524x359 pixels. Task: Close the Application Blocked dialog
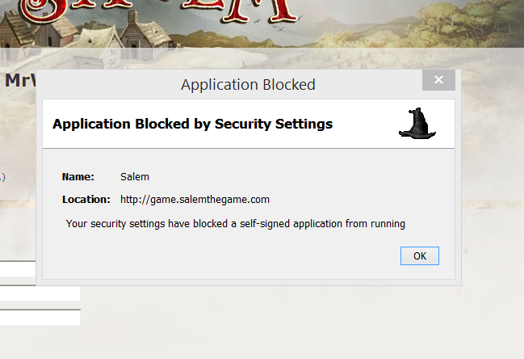[438, 80]
